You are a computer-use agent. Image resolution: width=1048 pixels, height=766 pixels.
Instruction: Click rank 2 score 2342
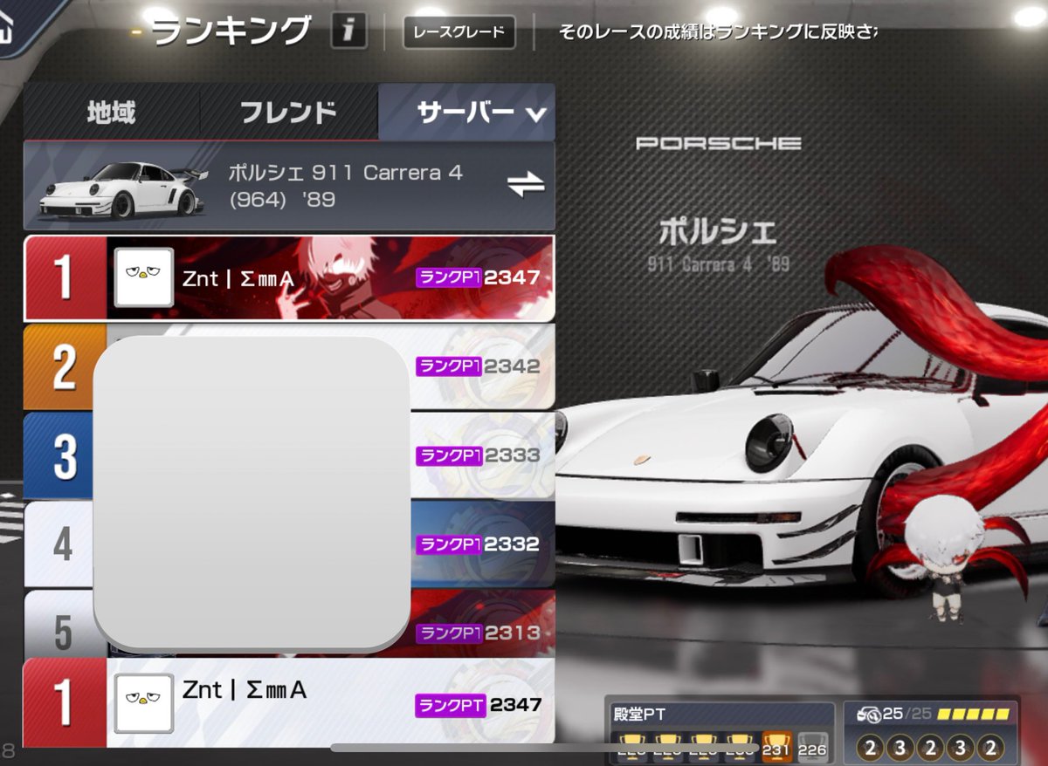(x=512, y=366)
